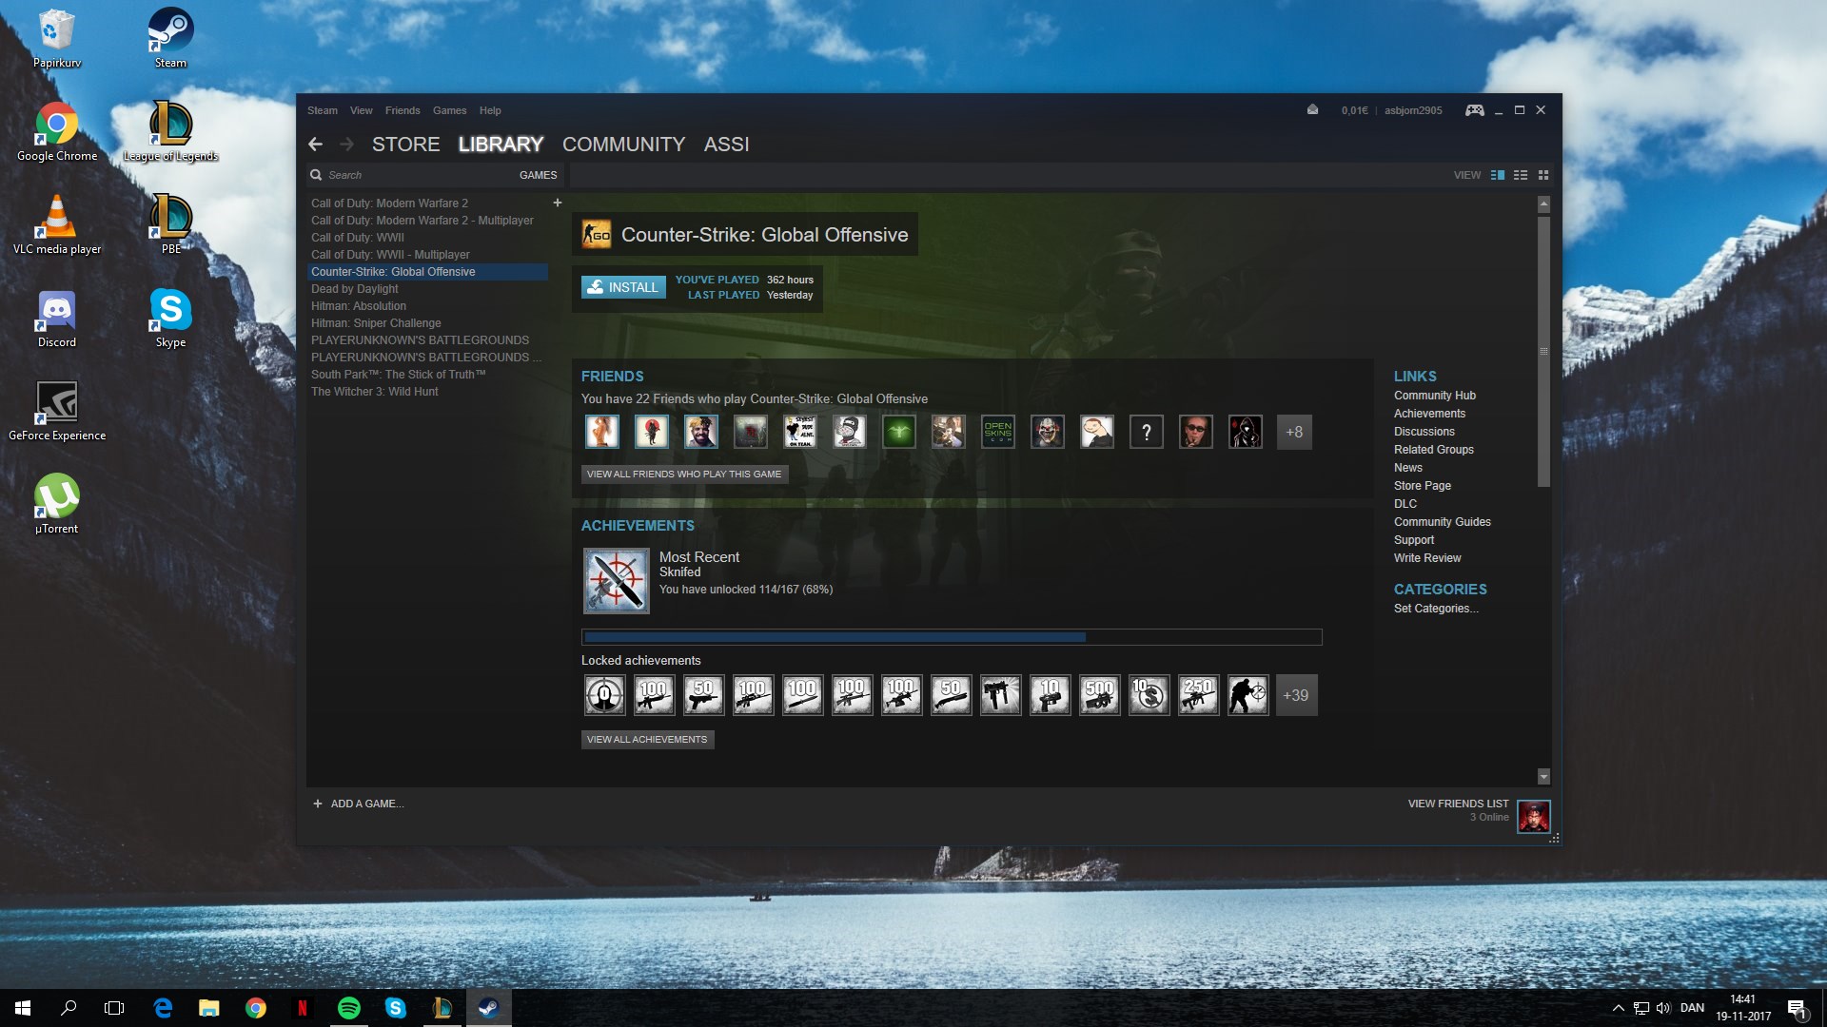
Task: Open League of Legends desktop shortcut
Action: pos(171,131)
